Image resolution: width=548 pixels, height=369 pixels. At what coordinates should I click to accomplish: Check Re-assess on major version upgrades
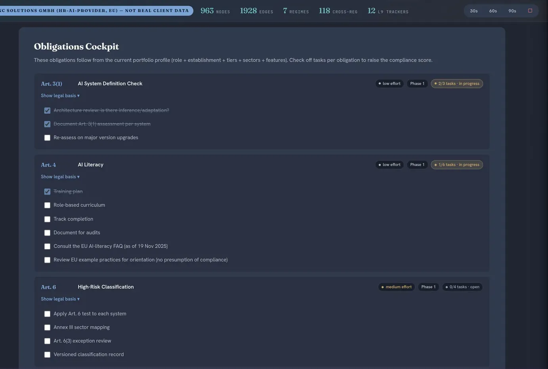pos(47,138)
